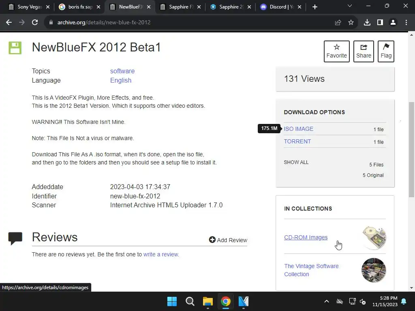This screenshot has width=415, height=311.
Task: Click the identifier value new-blue-fx-2012
Action: click(x=135, y=196)
